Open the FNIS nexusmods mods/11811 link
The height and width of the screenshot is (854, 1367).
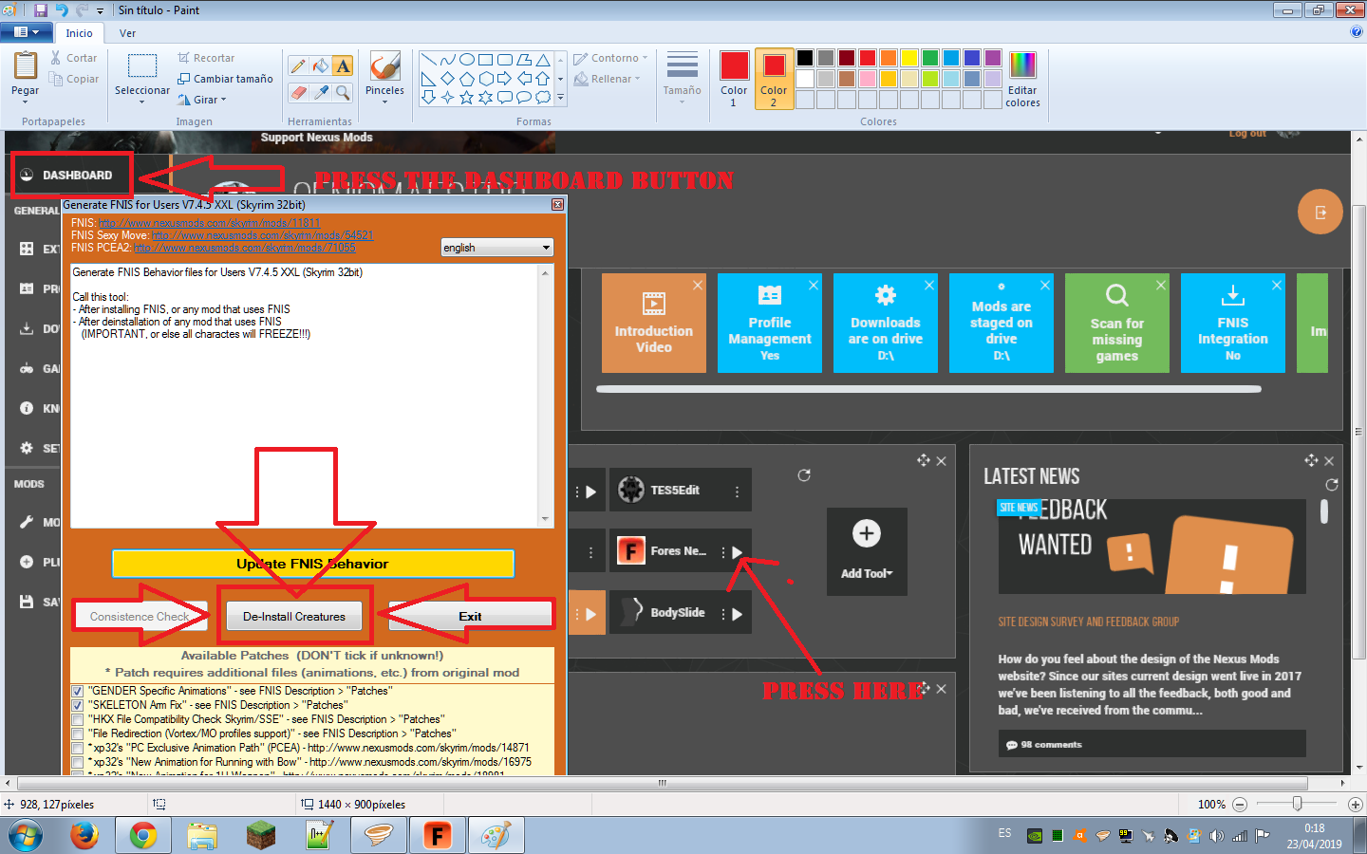click(x=210, y=223)
